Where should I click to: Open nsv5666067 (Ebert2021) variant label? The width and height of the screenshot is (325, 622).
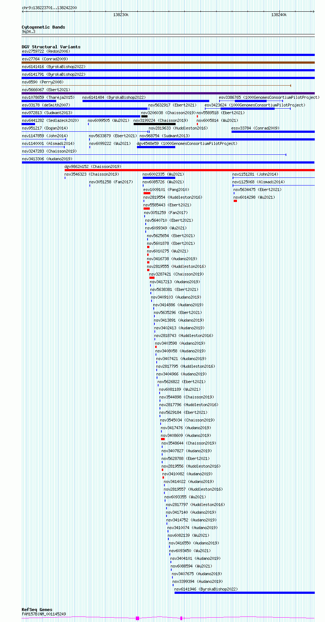pos(46,90)
